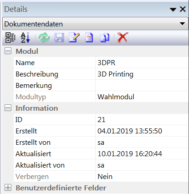This screenshot has height=194, width=189.
Task: Delete entry with red X icon
Action: pyautogui.click(x=123, y=37)
